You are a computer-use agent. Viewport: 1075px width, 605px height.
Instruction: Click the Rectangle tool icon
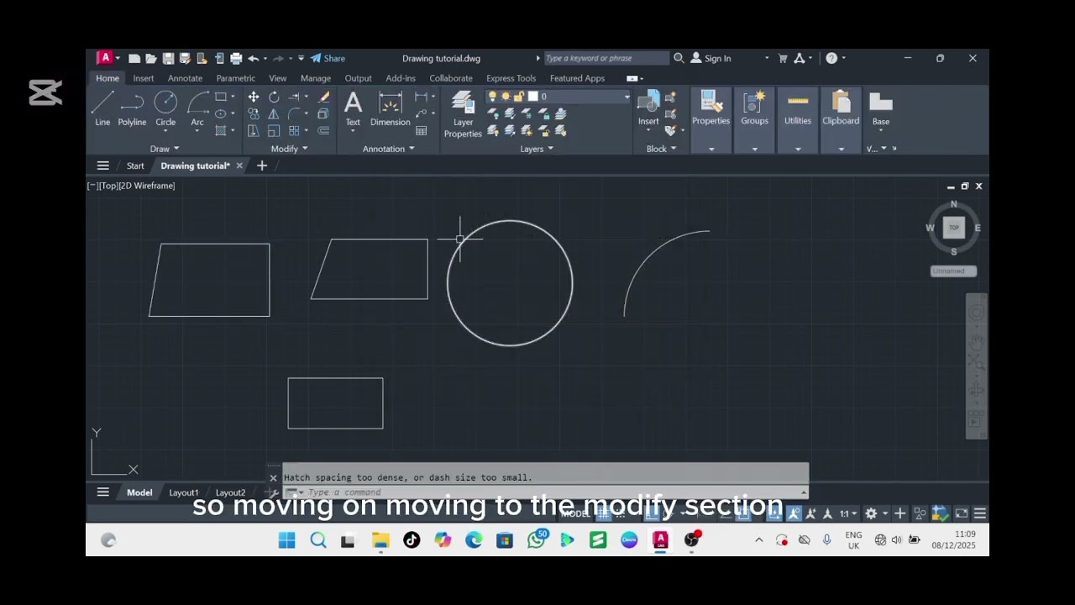pos(220,97)
